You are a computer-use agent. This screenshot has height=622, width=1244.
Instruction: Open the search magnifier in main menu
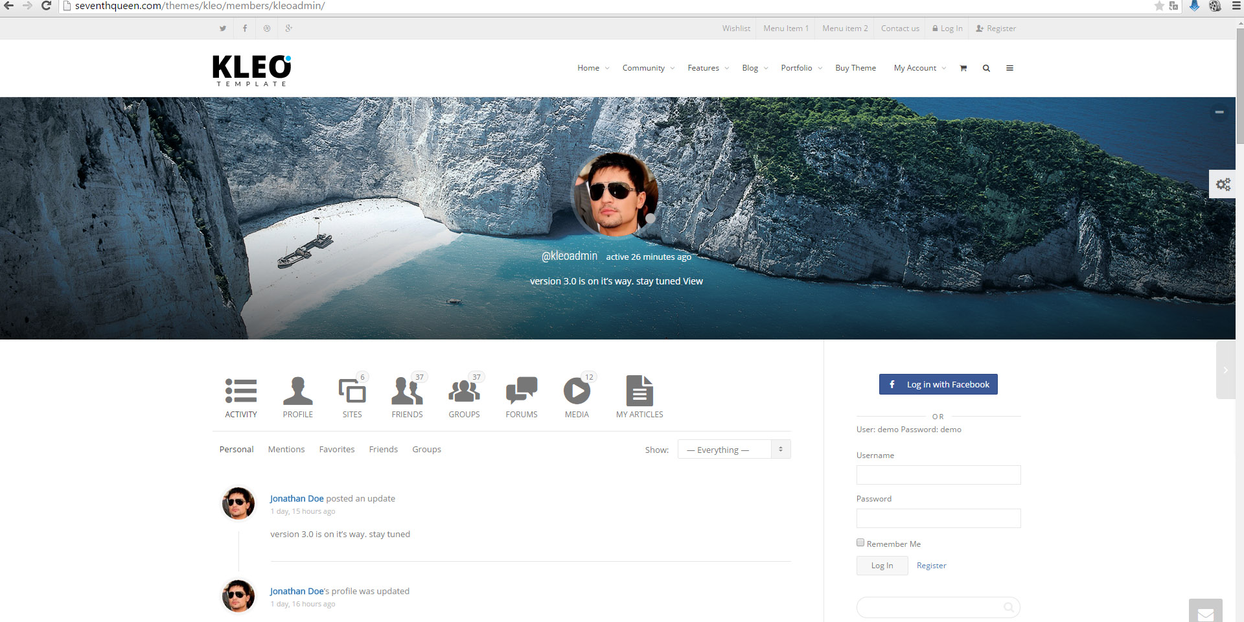986,68
